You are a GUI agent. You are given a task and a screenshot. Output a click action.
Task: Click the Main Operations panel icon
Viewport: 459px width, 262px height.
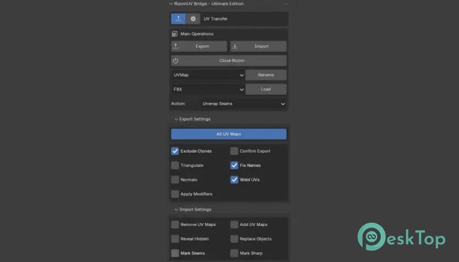(175, 34)
